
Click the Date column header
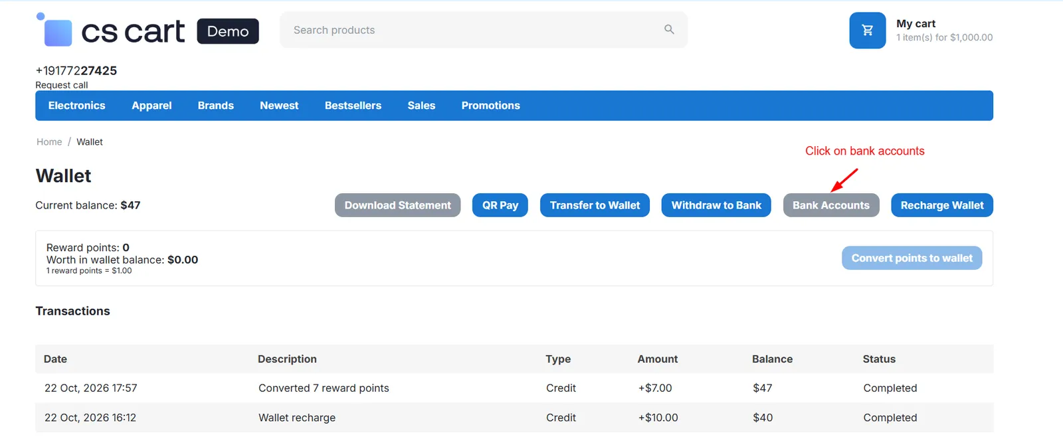click(55, 359)
